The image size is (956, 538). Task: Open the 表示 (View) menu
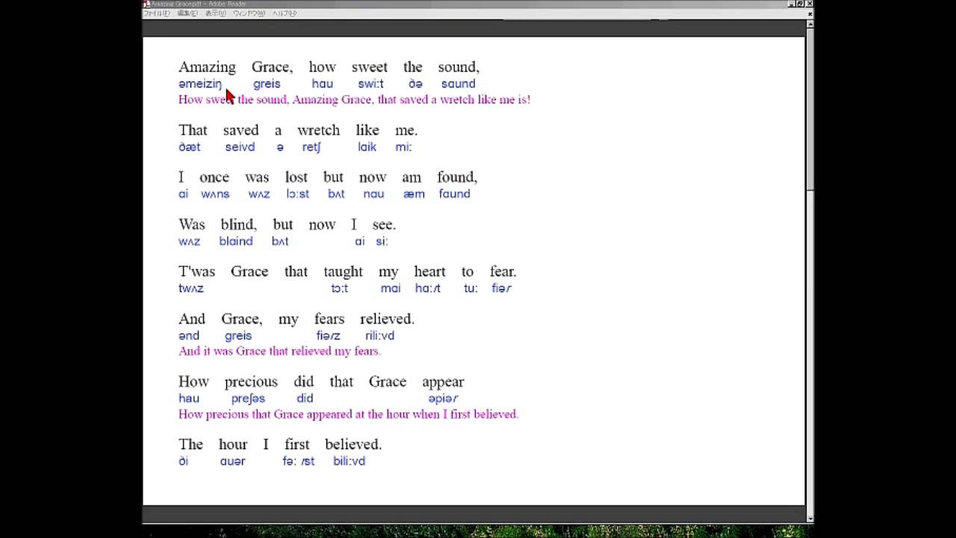tap(216, 13)
